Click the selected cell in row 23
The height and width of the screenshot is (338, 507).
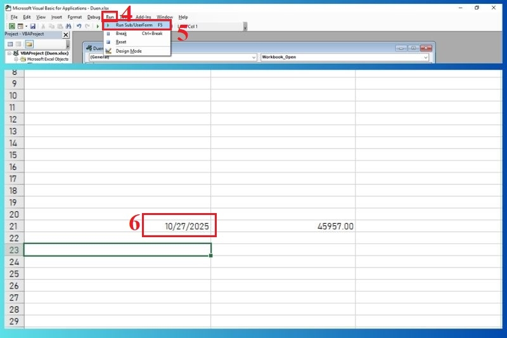117,250
